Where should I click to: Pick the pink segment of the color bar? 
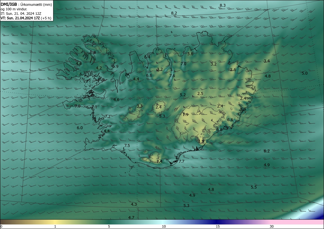(297, 222)
